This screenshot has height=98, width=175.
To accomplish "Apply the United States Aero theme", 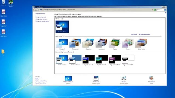I will point(141,44).
